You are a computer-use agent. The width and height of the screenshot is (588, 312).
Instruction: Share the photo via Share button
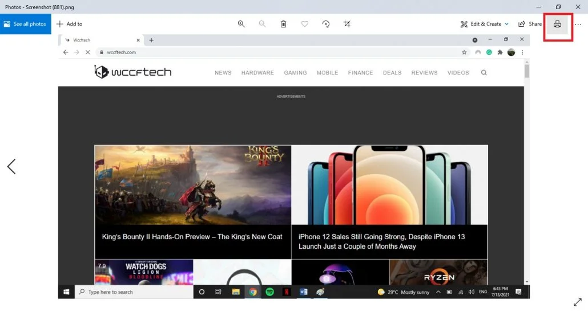click(530, 24)
